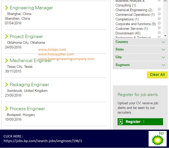Click the 10/05/2016 posting date
The width and height of the screenshot is (169, 148).
13,120
